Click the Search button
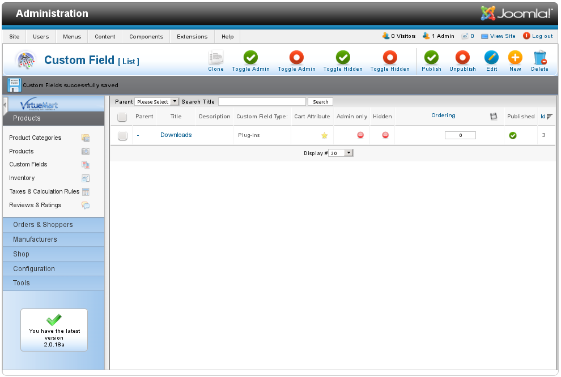Screen dimensions: 561x377 coord(320,102)
